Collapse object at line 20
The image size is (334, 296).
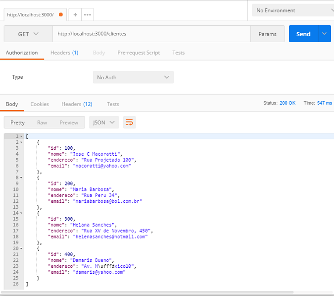click(21, 248)
